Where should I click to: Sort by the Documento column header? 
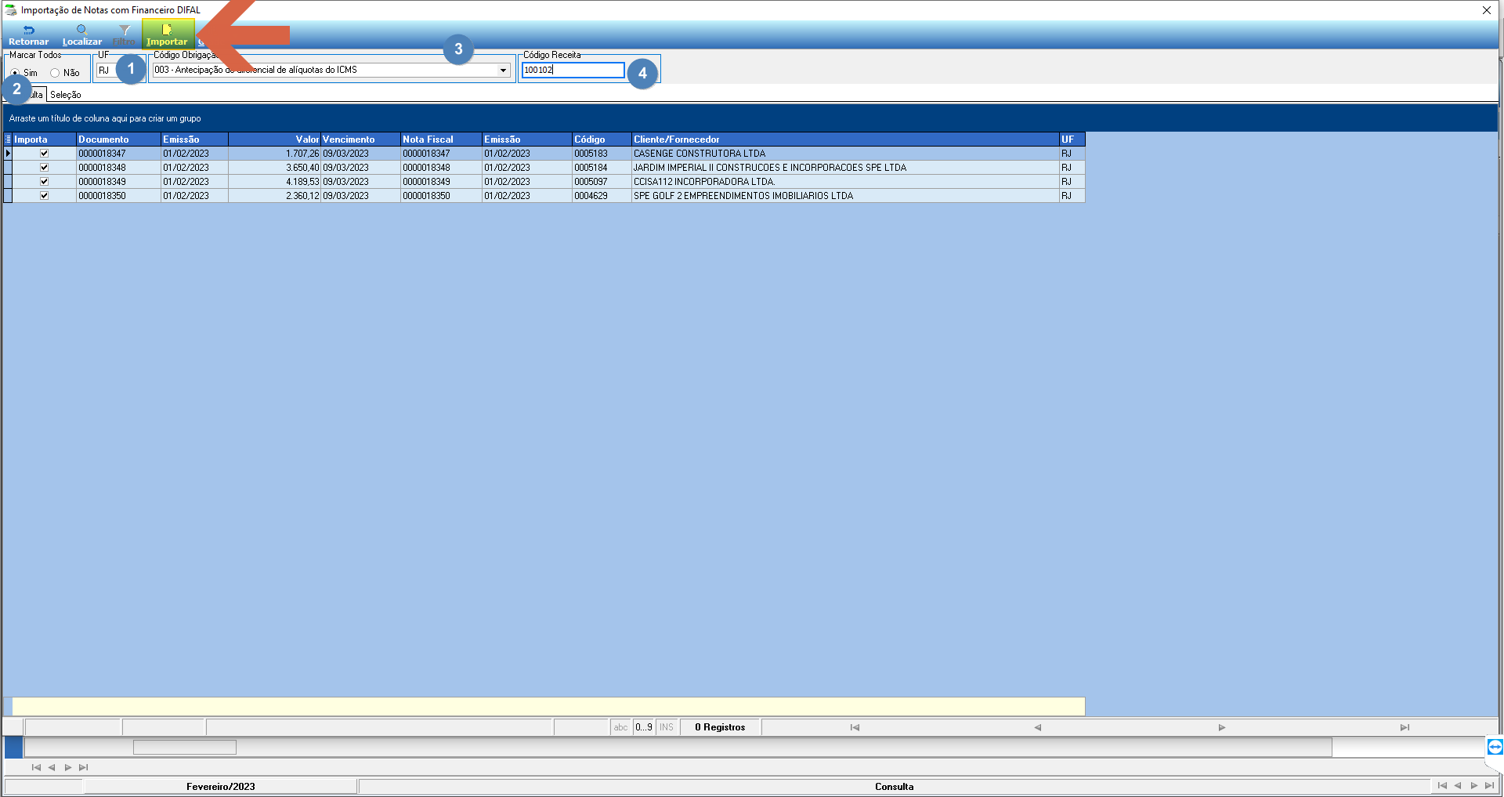click(118, 139)
